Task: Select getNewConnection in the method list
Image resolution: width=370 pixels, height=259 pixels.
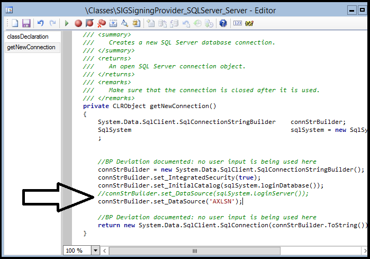Action: click(31, 47)
